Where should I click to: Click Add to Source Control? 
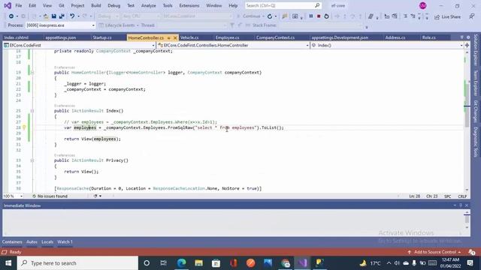point(434,252)
